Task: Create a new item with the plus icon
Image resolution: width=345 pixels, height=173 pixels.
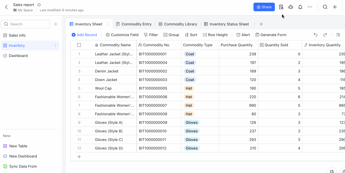Action: pos(335,7)
